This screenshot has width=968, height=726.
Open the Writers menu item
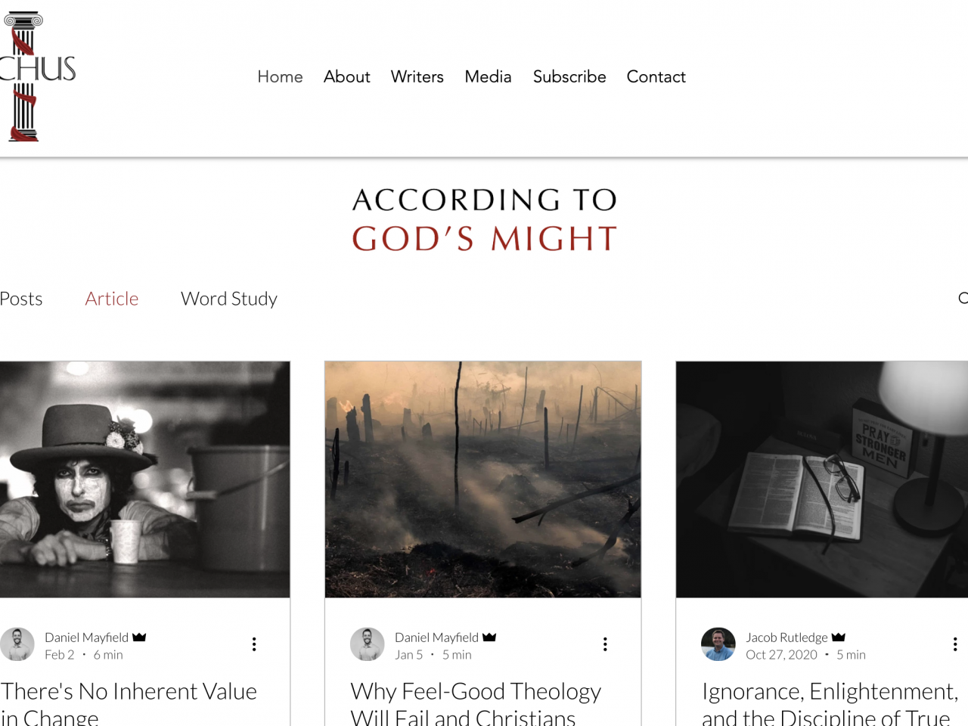417,76
